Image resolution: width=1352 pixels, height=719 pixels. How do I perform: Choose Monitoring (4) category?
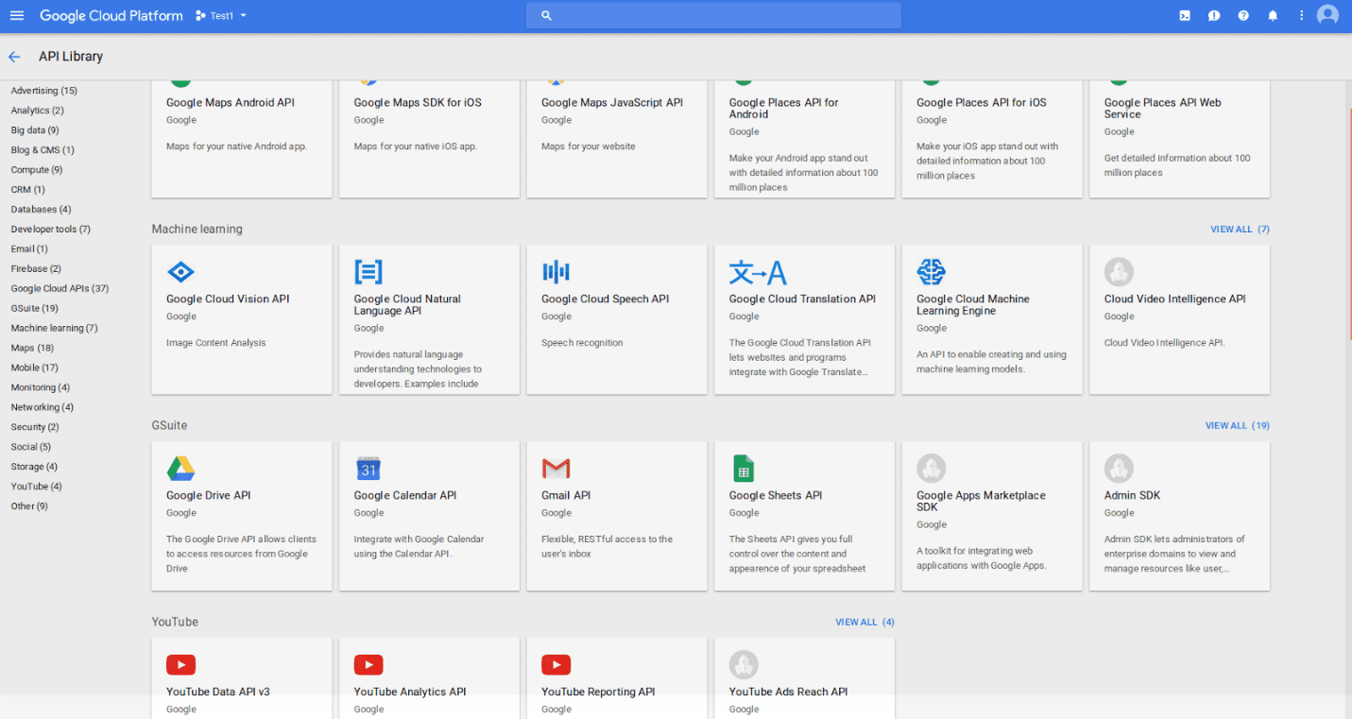pyautogui.click(x=41, y=388)
